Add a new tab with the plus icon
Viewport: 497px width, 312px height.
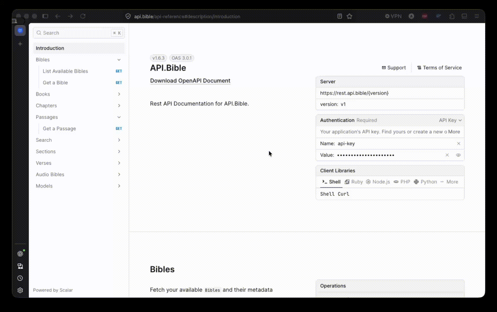tap(20, 44)
